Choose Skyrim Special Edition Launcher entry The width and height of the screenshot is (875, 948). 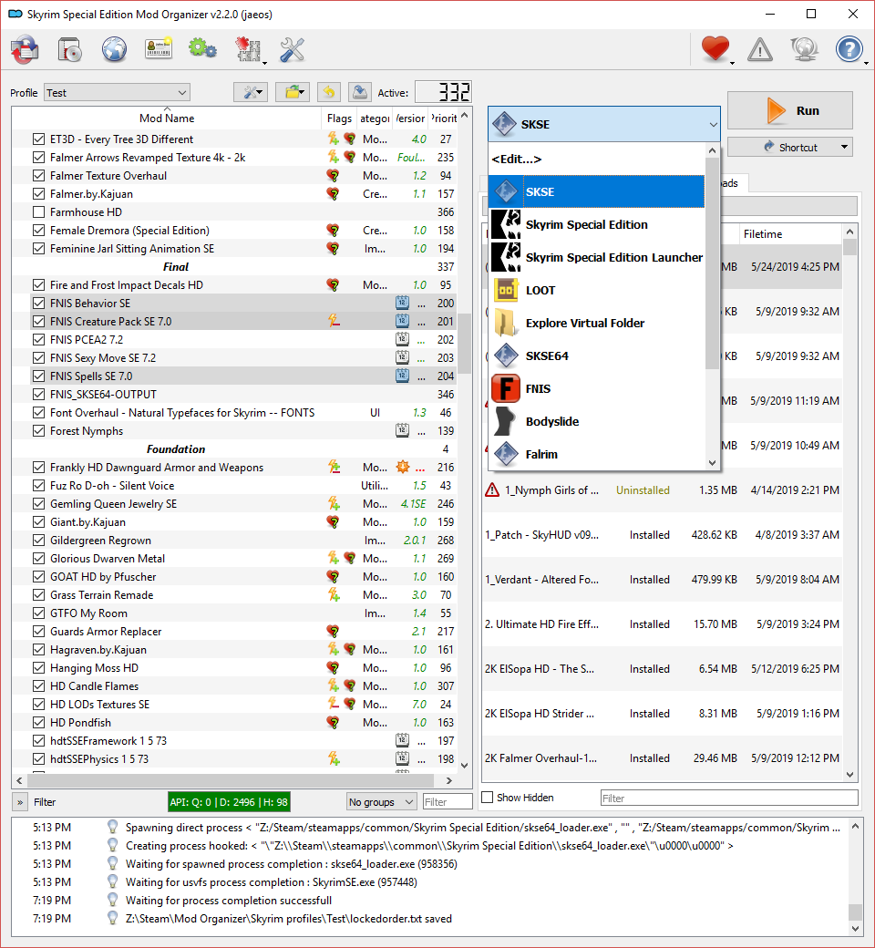[x=596, y=258]
